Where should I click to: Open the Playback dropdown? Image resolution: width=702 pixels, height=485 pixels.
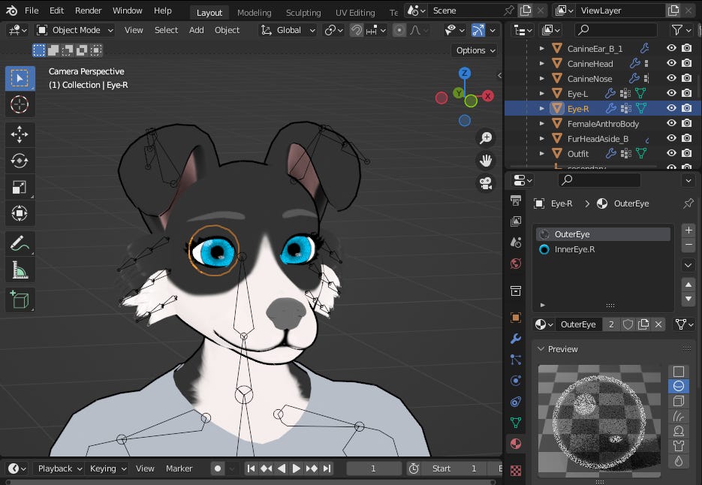click(x=59, y=468)
